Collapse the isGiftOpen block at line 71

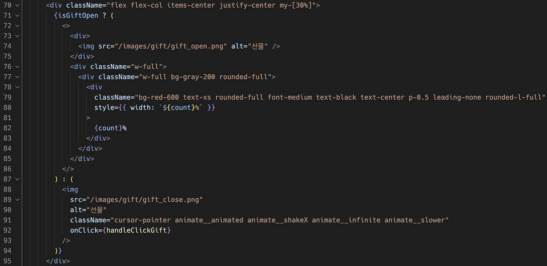17,15
